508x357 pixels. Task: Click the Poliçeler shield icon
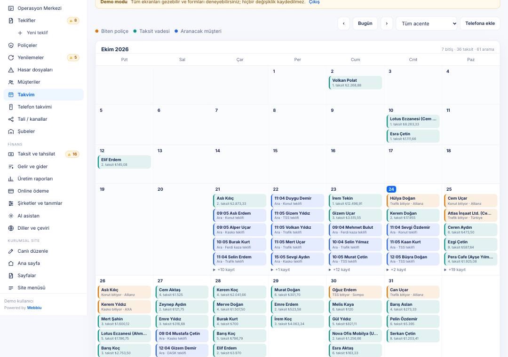point(11,45)
